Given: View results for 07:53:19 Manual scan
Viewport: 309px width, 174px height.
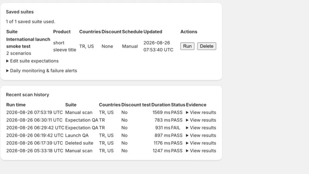Looking at the screenshot, I should 201,113.
